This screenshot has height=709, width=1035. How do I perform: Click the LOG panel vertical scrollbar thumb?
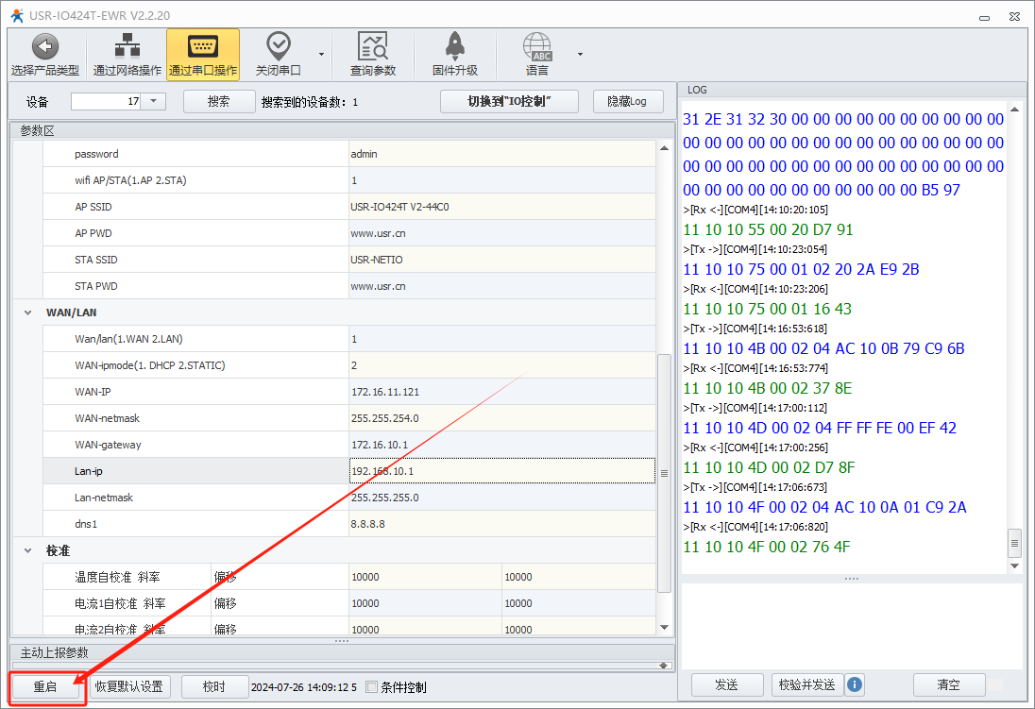click(1015, 541)
